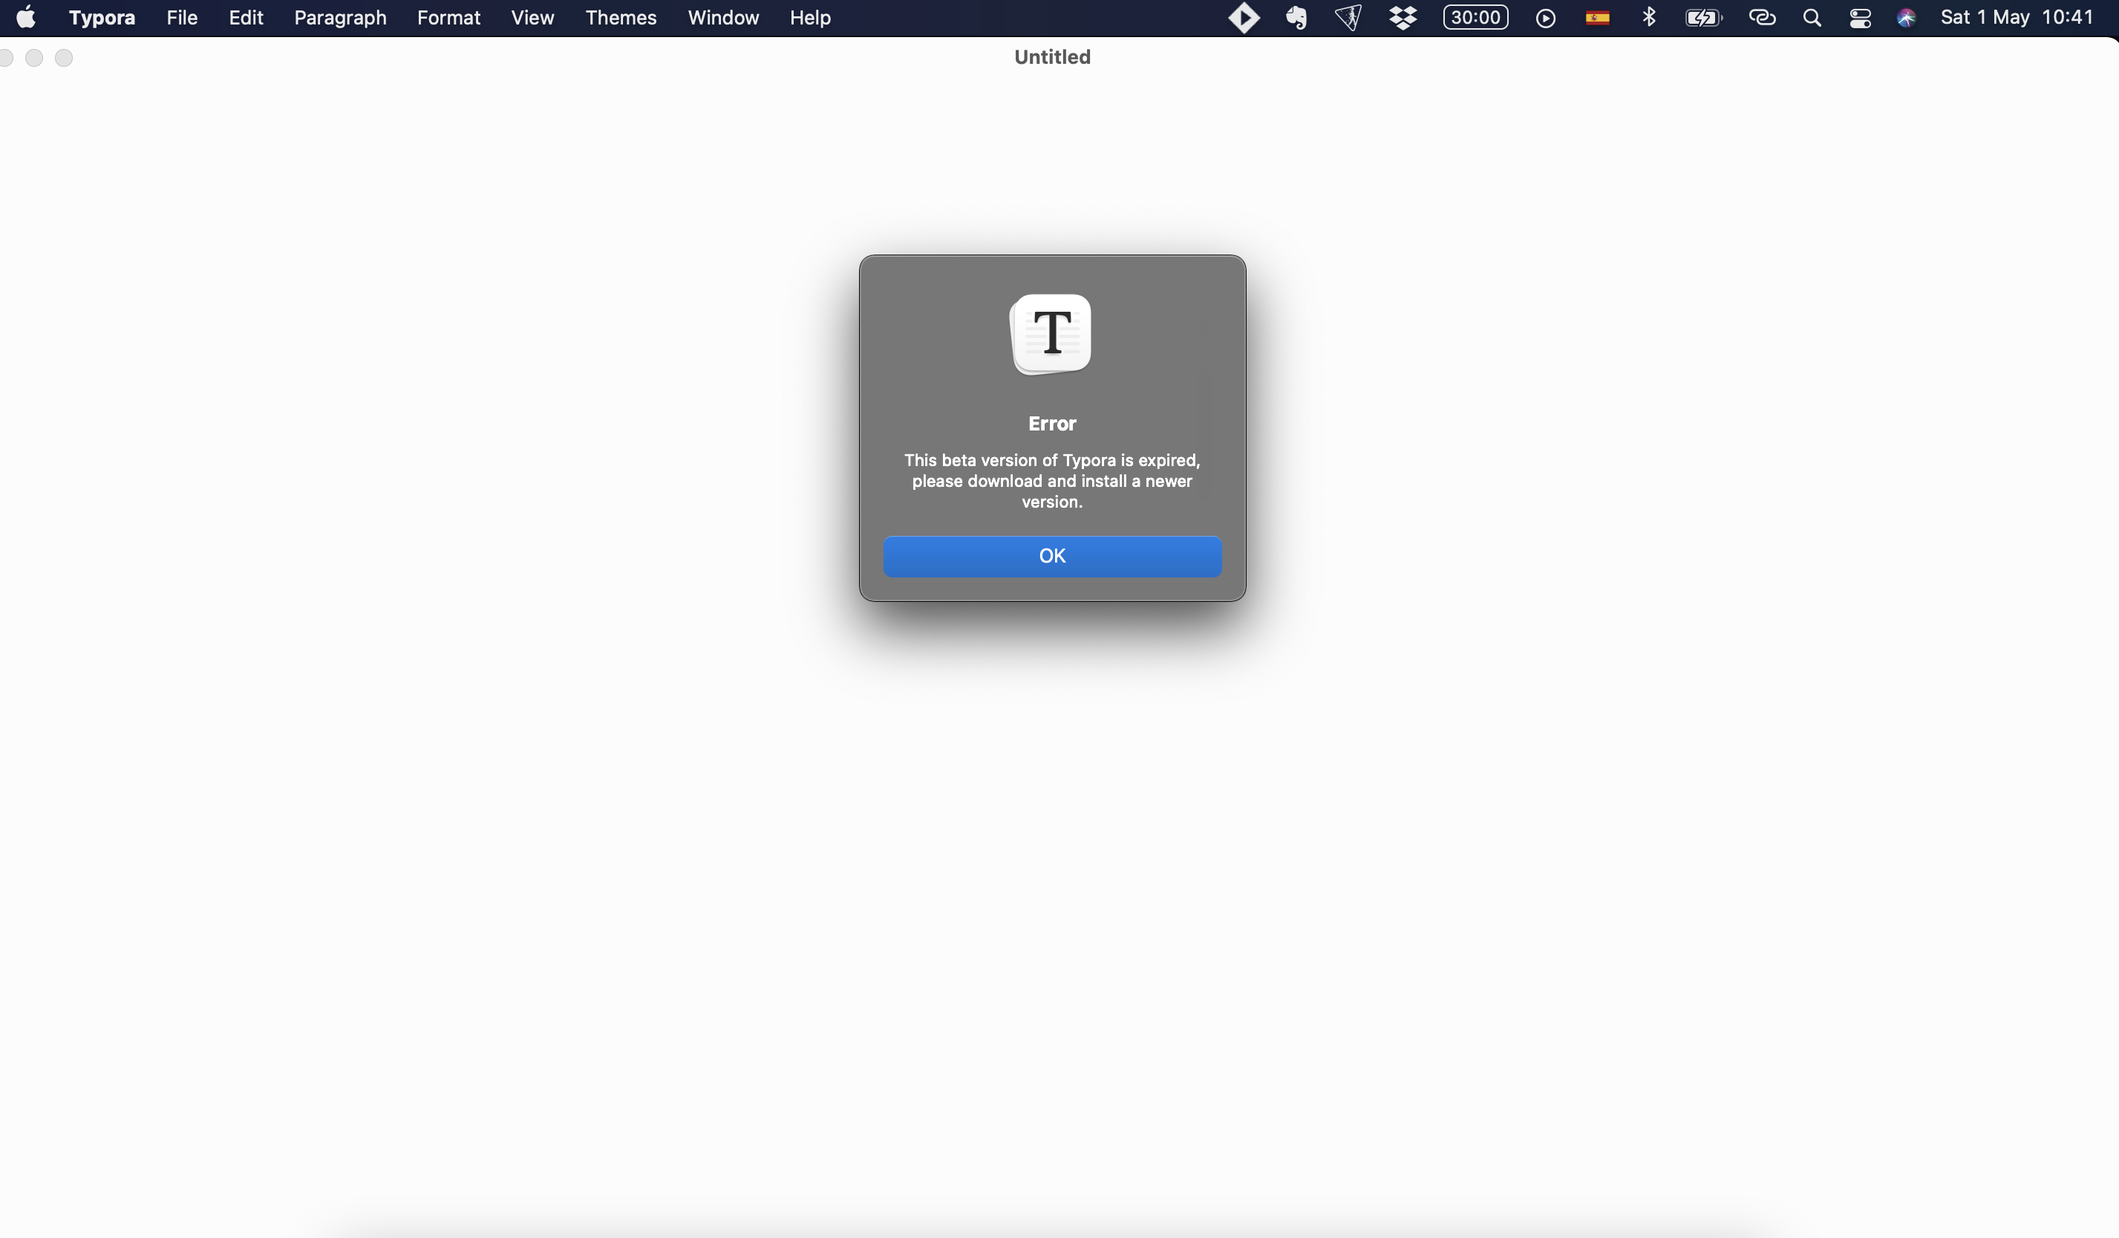The image size is (2119, 1238).
Task: Click the date and time display
Action: pyautogui.click(x=2018, y=18)
